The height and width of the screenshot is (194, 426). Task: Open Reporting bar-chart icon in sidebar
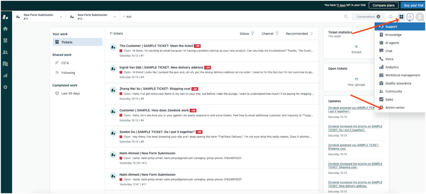(5, 75)
